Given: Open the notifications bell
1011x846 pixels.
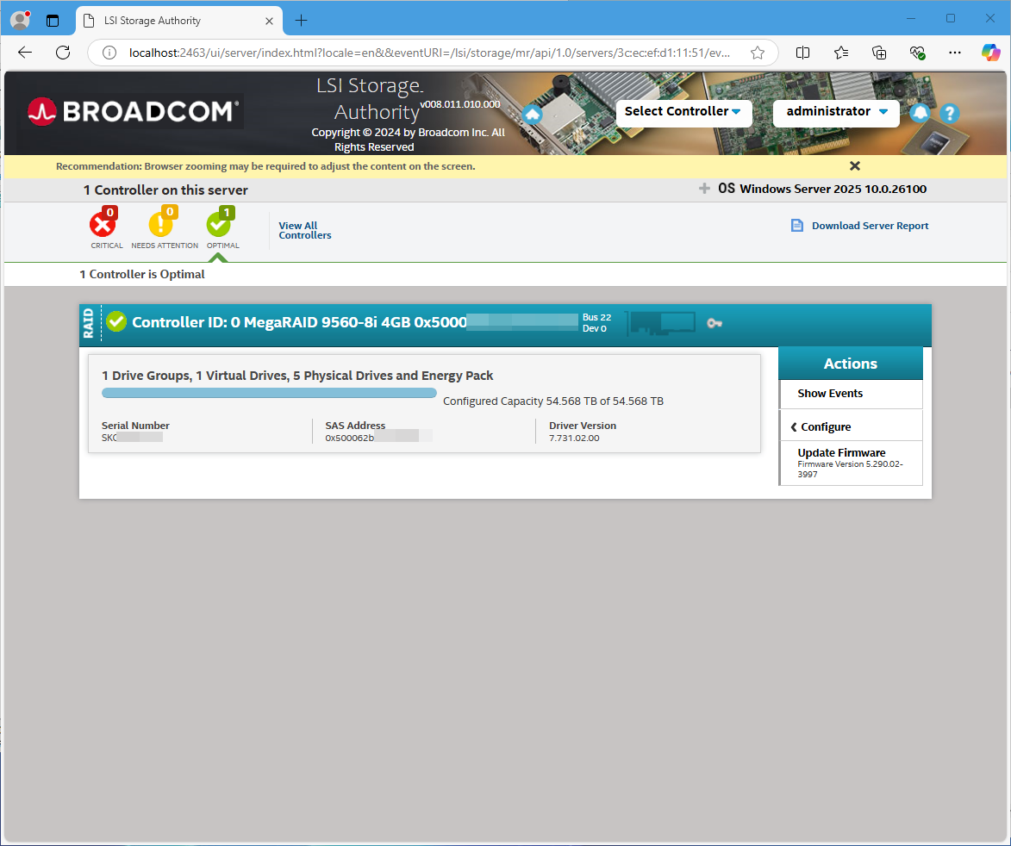Looking at the screenshot, I should click(x=920, y=114).
